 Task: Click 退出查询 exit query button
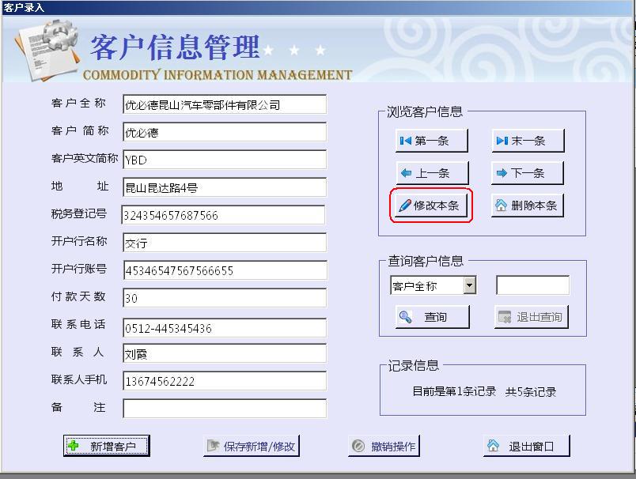(x=531, y=317)
